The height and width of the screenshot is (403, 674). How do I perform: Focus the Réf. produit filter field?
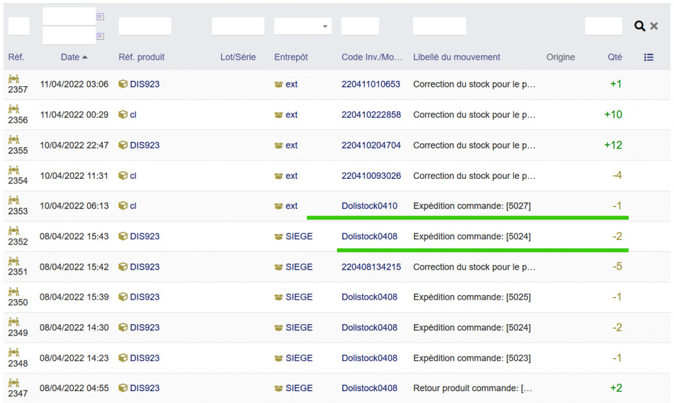point(145,26)
